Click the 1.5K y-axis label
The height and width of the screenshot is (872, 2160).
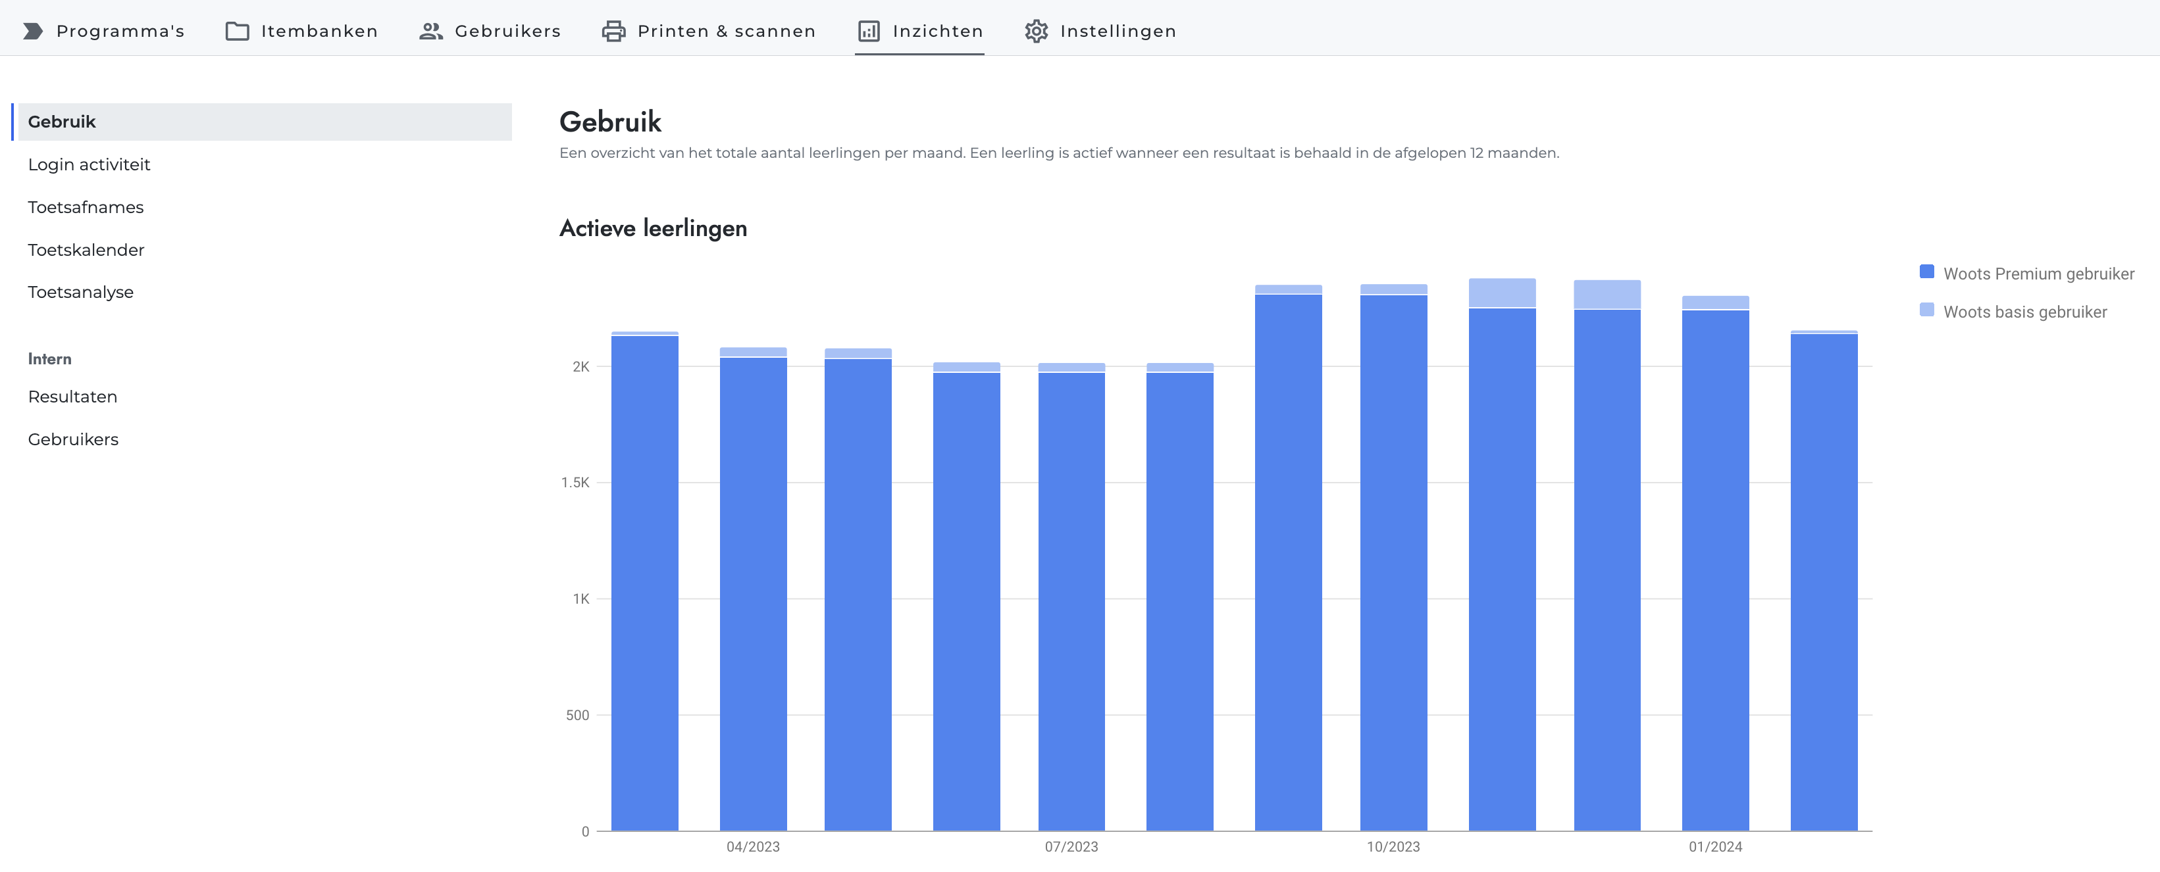(x=575, y=483)
